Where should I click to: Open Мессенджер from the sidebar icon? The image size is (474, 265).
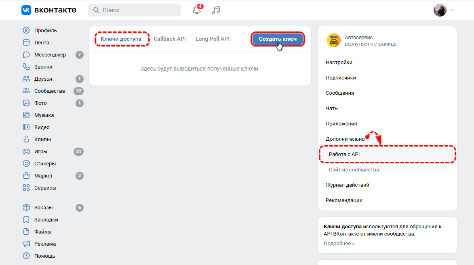26,54
